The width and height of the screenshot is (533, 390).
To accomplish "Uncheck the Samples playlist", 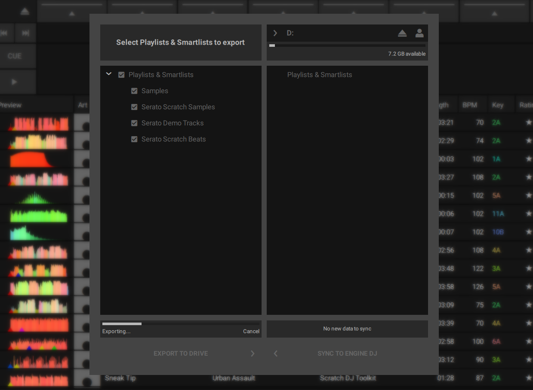I will click(134, 91).
